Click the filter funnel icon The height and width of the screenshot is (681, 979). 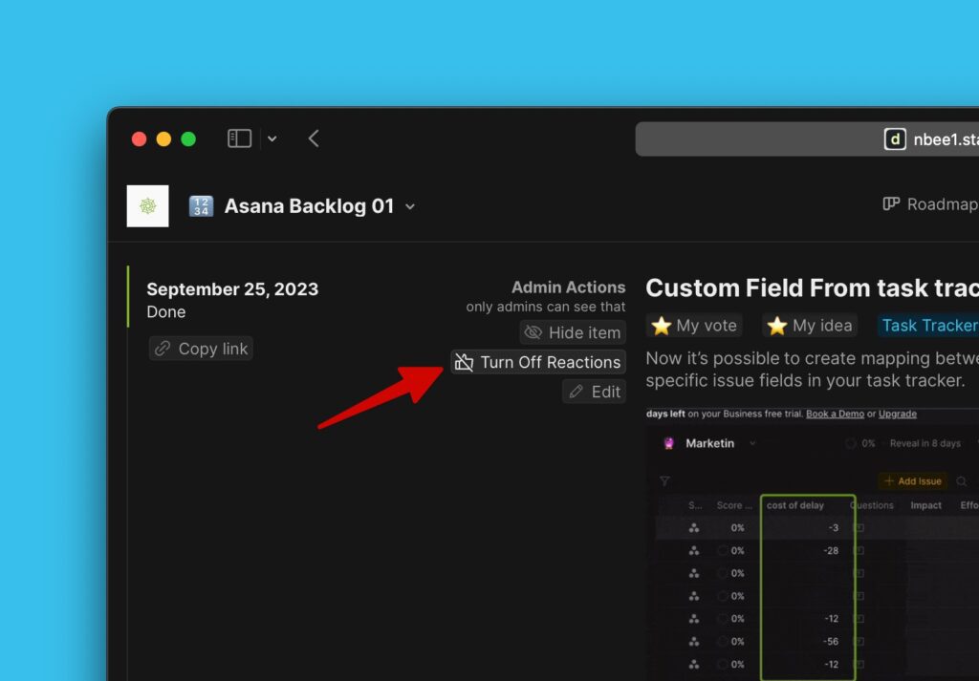coord(665,481)
